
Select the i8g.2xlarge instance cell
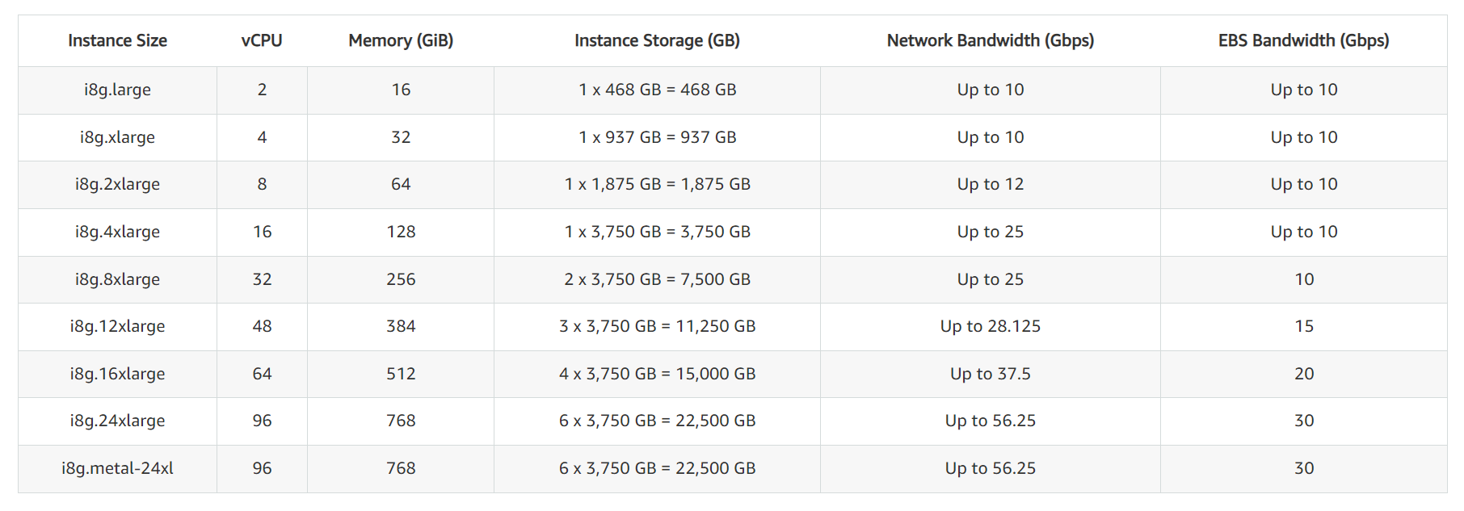pos(117,184)
